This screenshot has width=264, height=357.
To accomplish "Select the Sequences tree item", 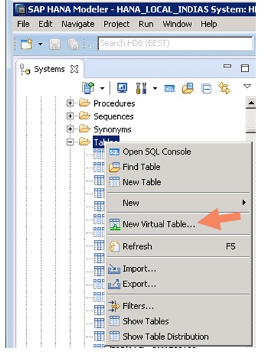I will pyautogui.click(x=114, y=116).
